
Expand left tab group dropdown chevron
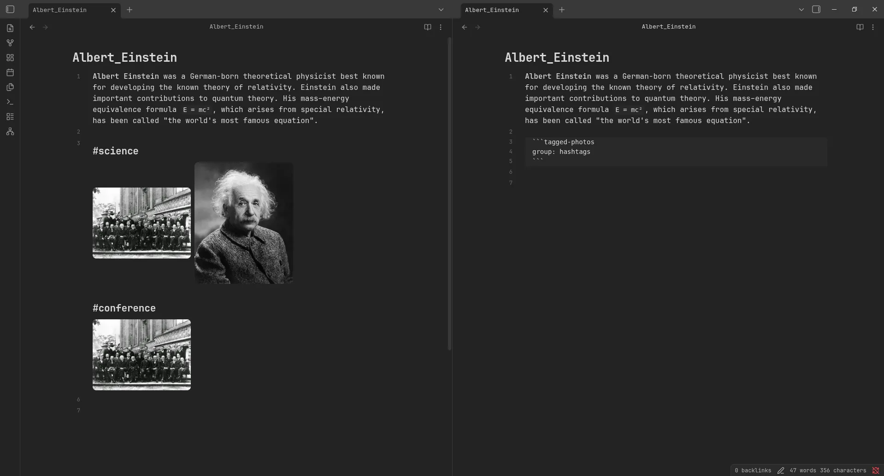coord(441,10)
